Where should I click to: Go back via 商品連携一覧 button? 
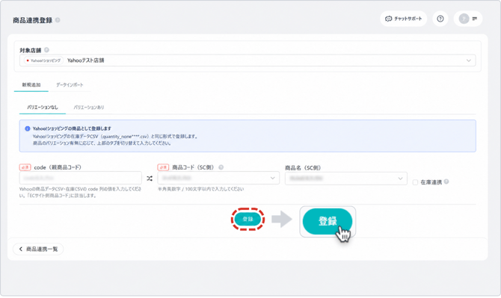tap(38, 249)
